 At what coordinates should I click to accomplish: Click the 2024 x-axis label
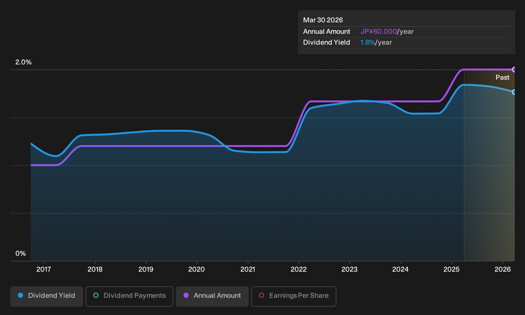400,269
